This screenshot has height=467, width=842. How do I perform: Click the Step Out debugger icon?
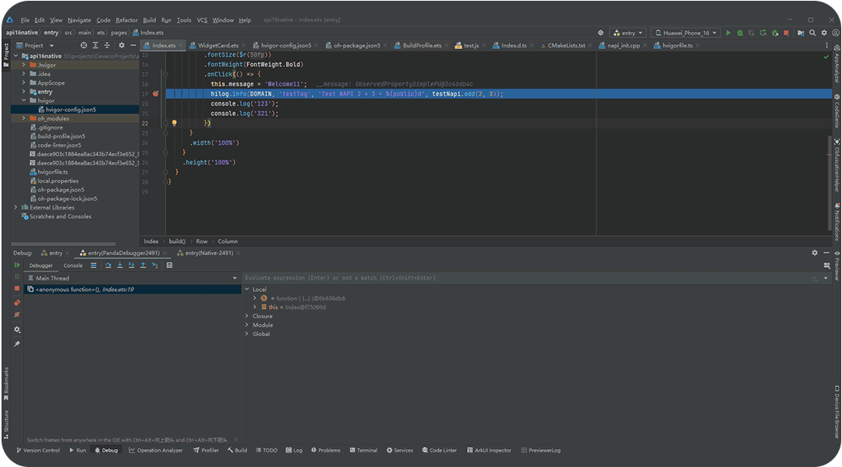coord(143,265)
